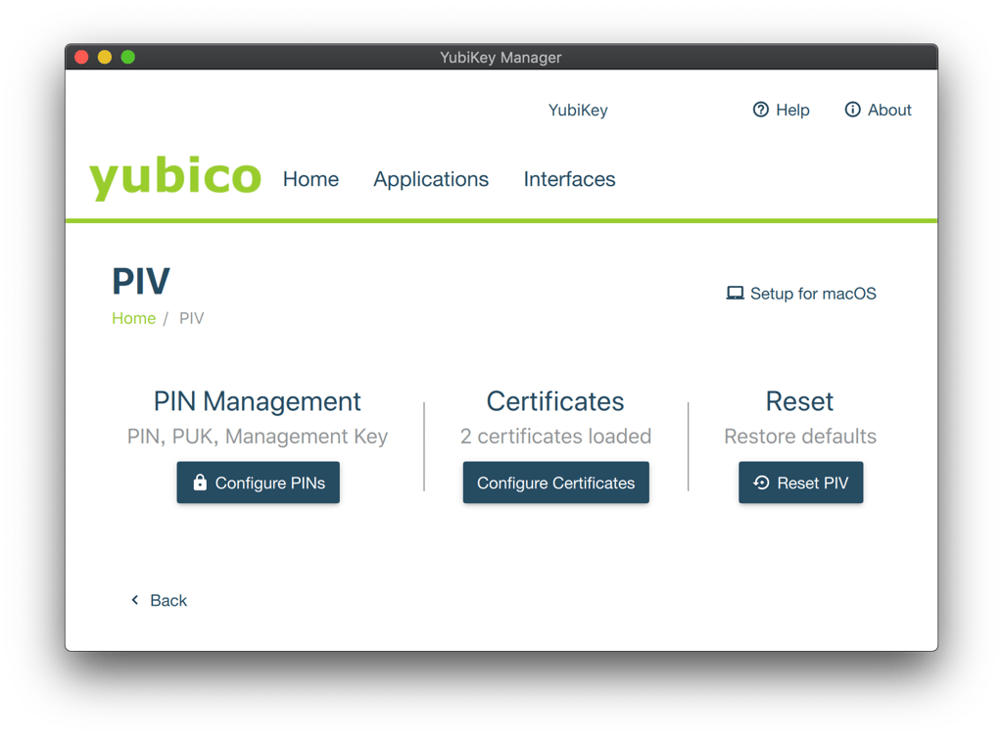The width and height of the screenshot is (1003, 737).
Task: Click the YubiKey device label at top
Action: click(578, 110)
